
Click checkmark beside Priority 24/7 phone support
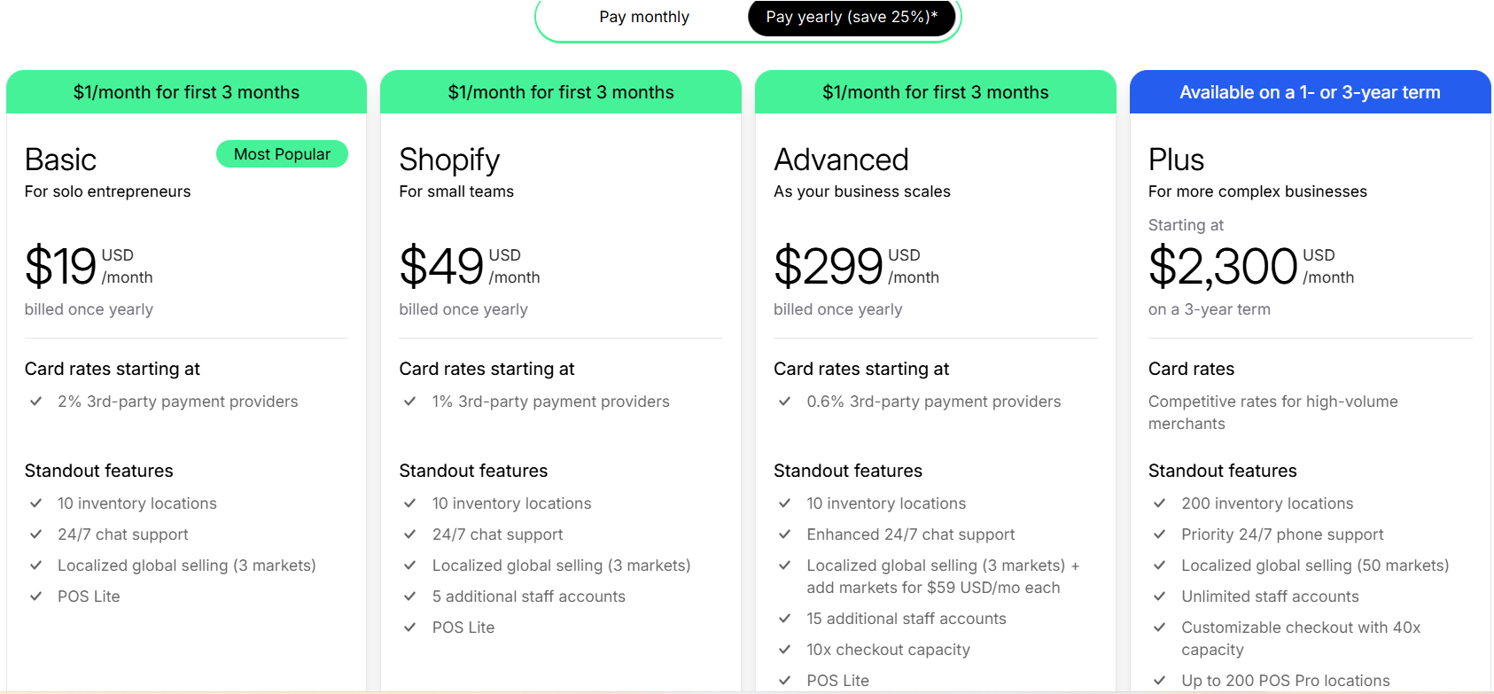click(1159, 534)
